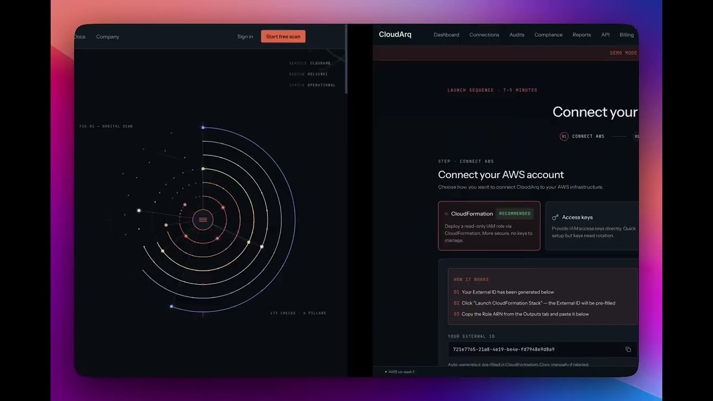Viewport: 713px width, 401px height.
Task: Click the Sign in link
Action: pos(245,37)
